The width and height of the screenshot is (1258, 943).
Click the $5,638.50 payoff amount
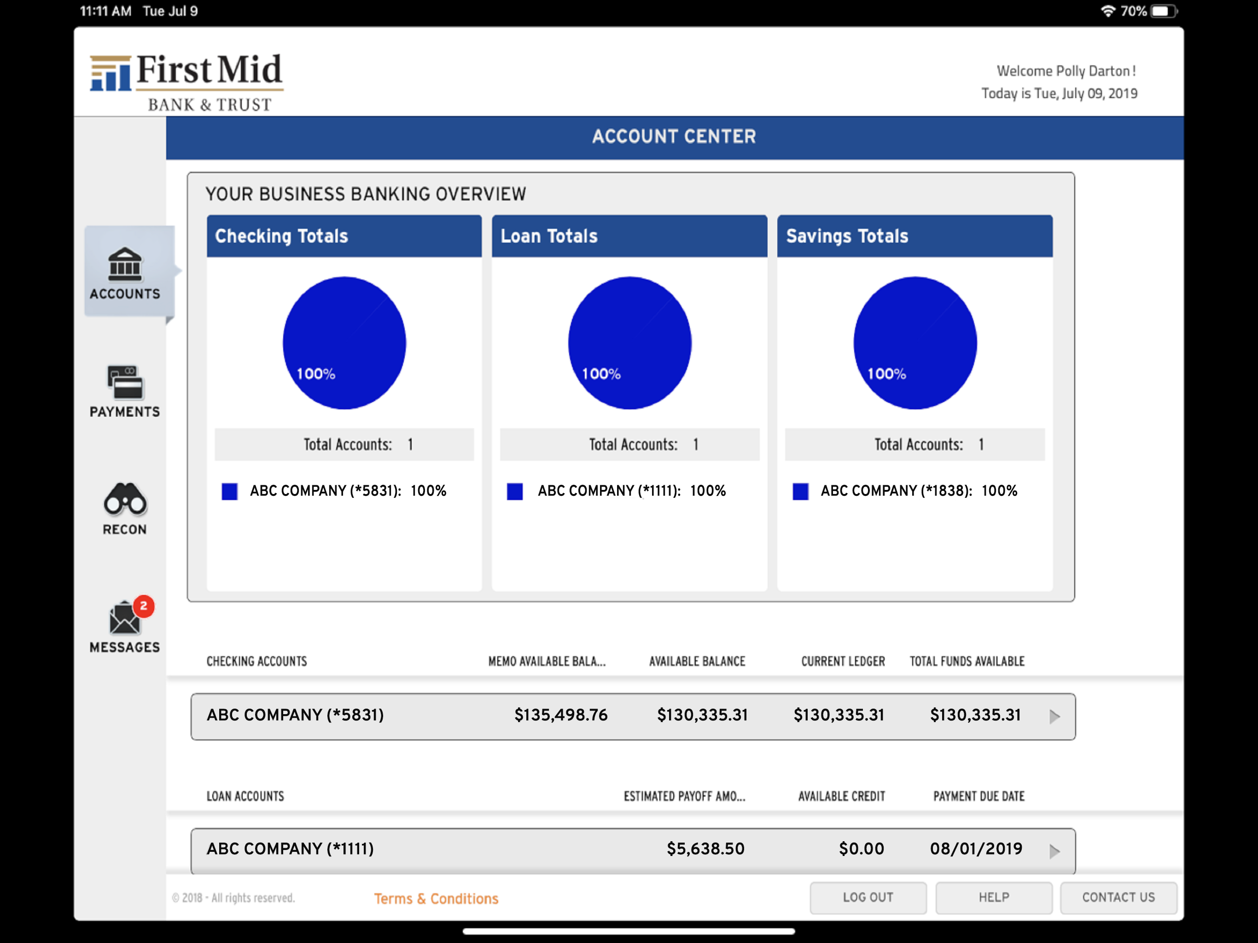click(x=705, y=849)
